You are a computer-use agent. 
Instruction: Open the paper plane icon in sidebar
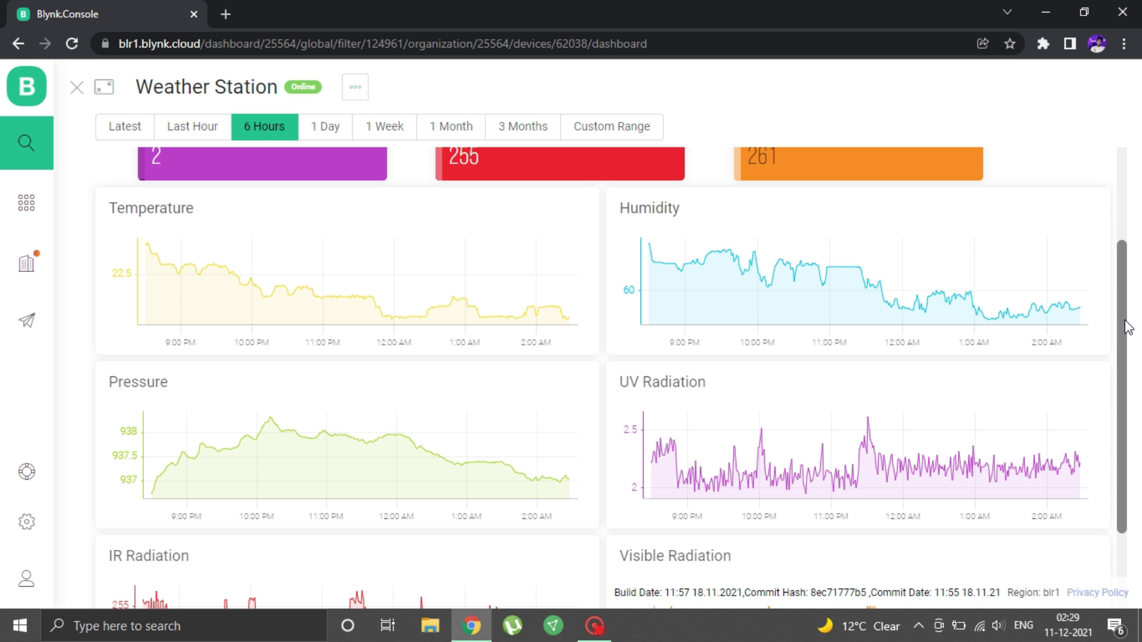(x=26, y=320)
